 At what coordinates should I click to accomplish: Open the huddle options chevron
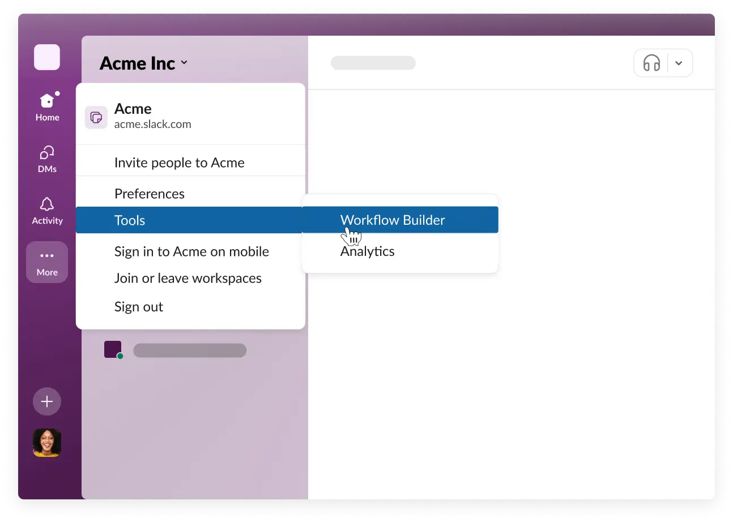(680, 63)
